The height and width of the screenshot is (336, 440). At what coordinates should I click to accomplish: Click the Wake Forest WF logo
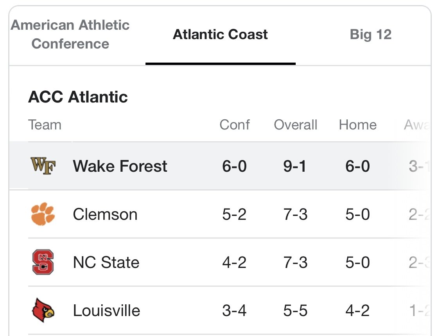pyautogui.click(x=43, y=166)
